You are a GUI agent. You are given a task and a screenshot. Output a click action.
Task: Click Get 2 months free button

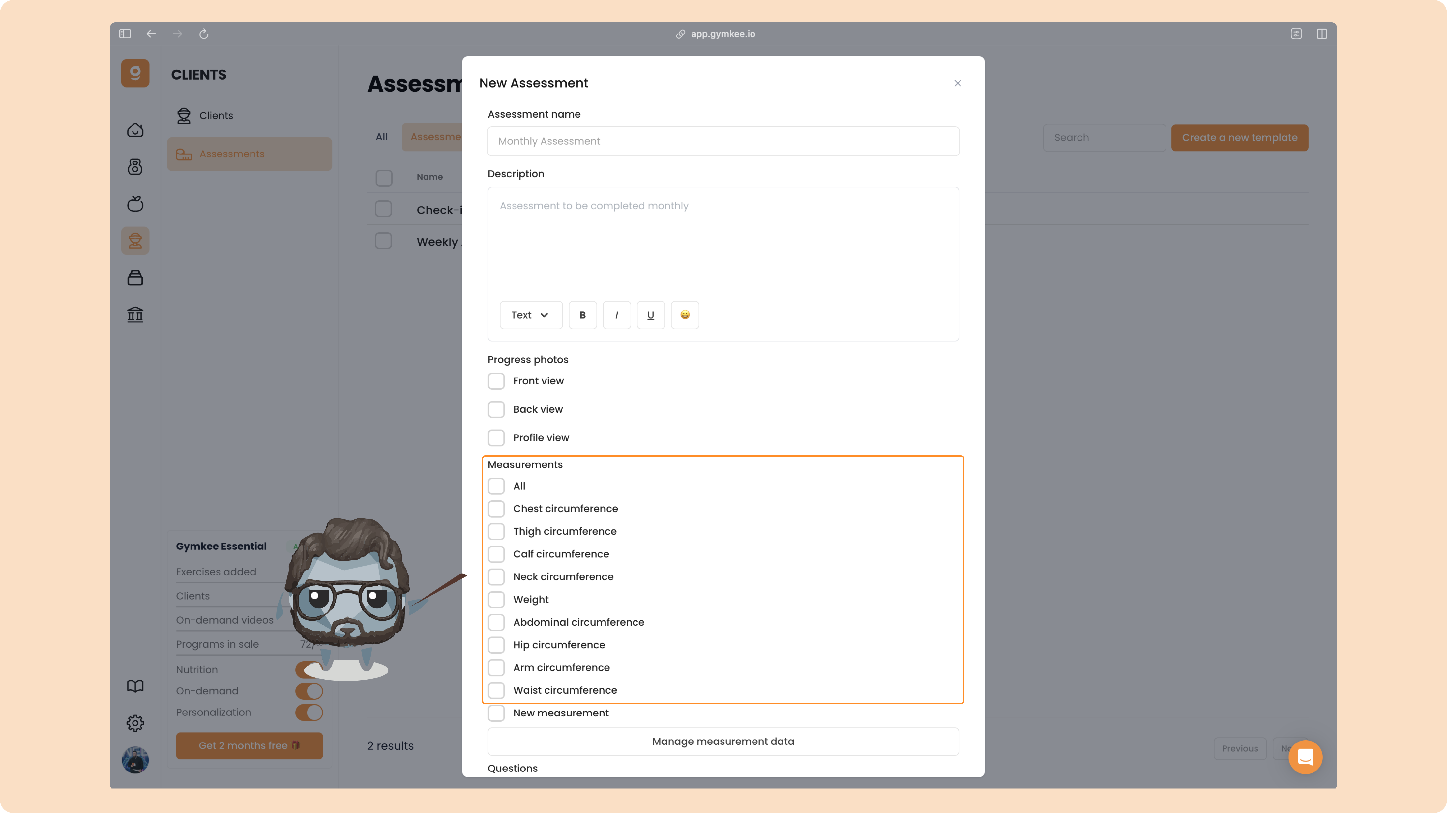coord(249,745)
